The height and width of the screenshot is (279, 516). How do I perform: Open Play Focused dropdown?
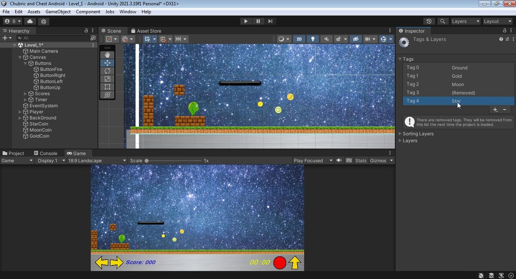coord(313,161)
